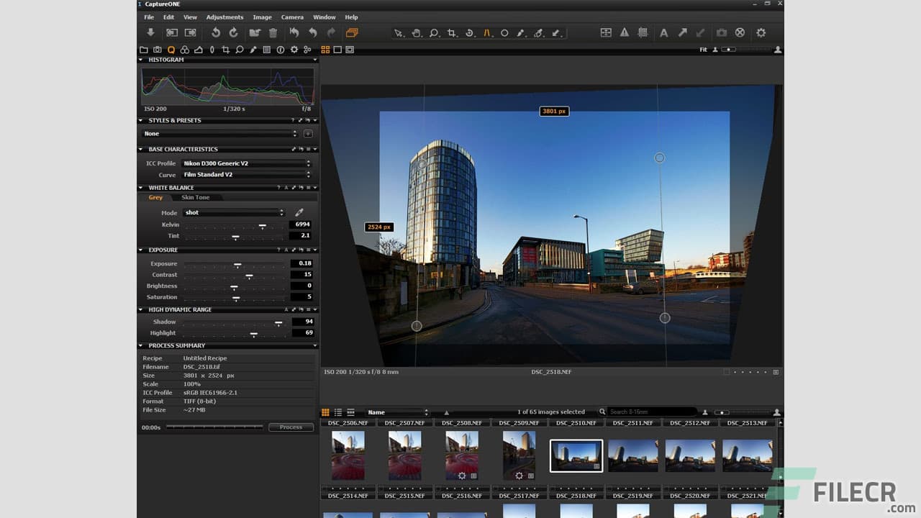921x518 pixels.
Task: Select the Pan (hand) tool
Action: click(x=416, y=33)
